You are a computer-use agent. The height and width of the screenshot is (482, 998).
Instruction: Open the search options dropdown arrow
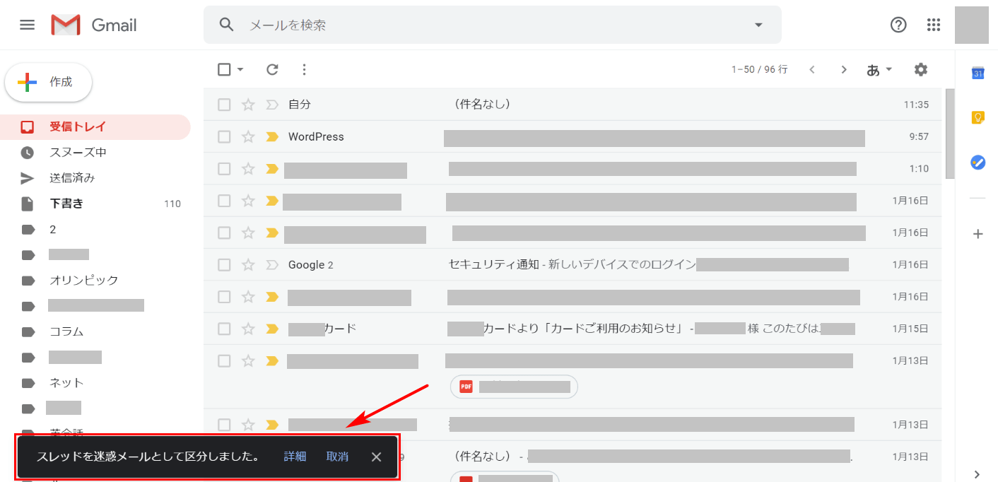(x=758, y=25)
